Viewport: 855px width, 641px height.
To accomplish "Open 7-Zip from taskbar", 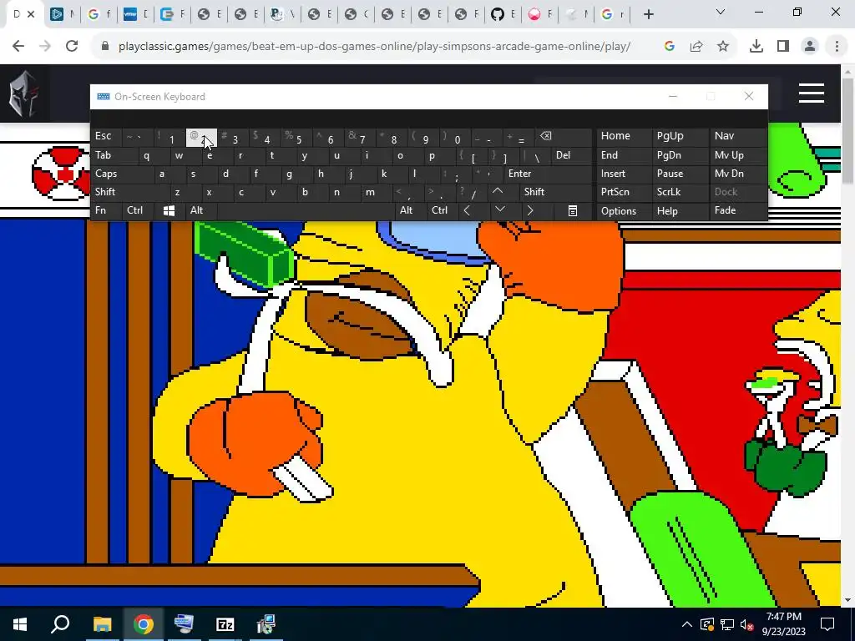I will (225, 624).
